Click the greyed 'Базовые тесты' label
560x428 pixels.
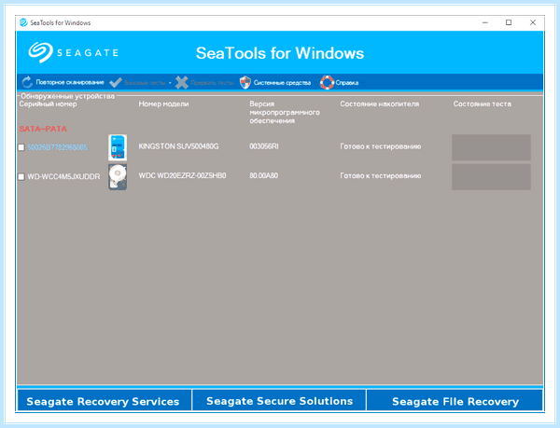coord(145,83)
